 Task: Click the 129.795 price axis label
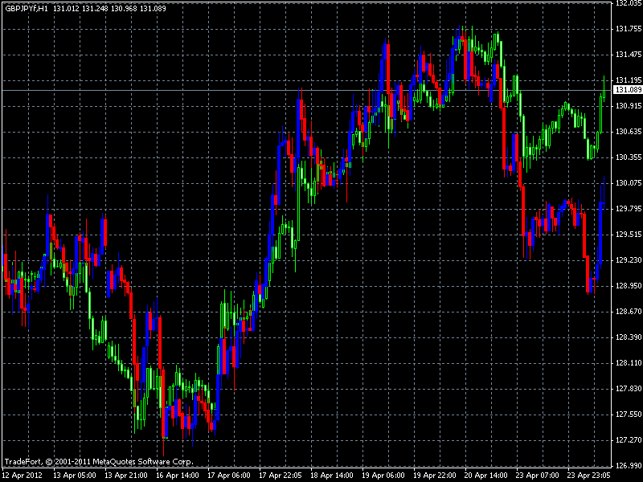pos(629,209)
